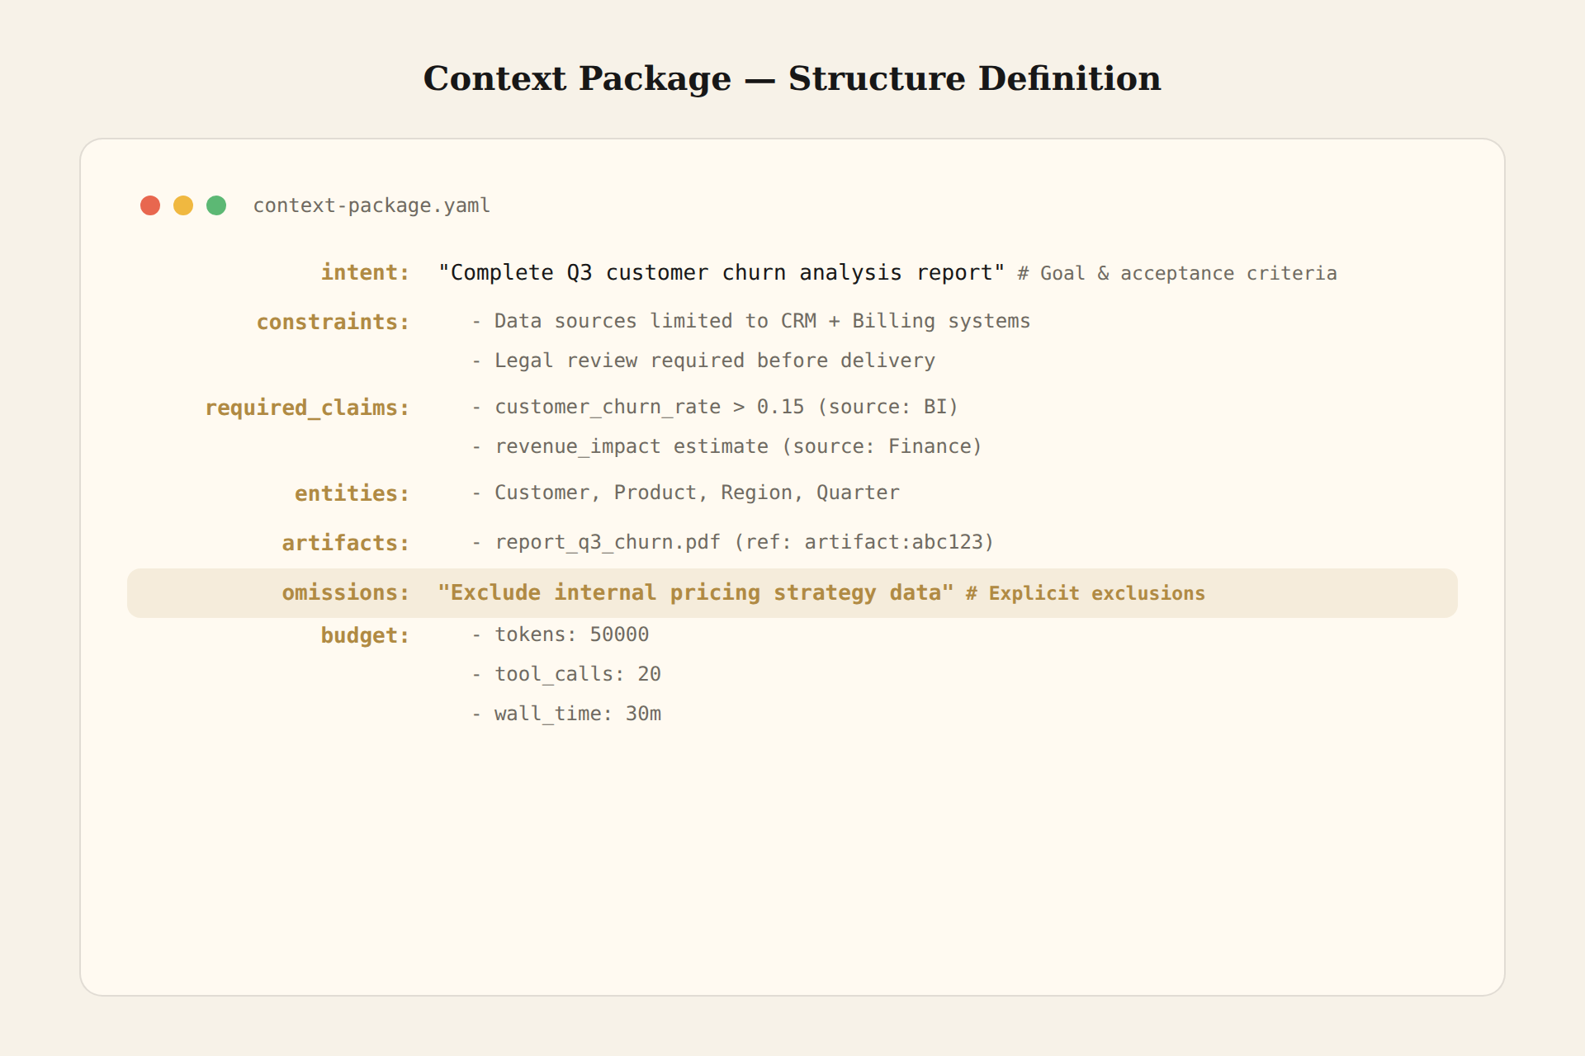
Task: Click the wall_time: 30m line
Action: pyautogui.click(x=565, y=714)
